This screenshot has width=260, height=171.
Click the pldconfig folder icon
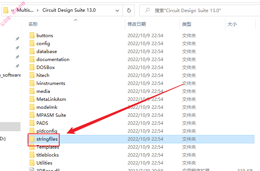[32, 131]
